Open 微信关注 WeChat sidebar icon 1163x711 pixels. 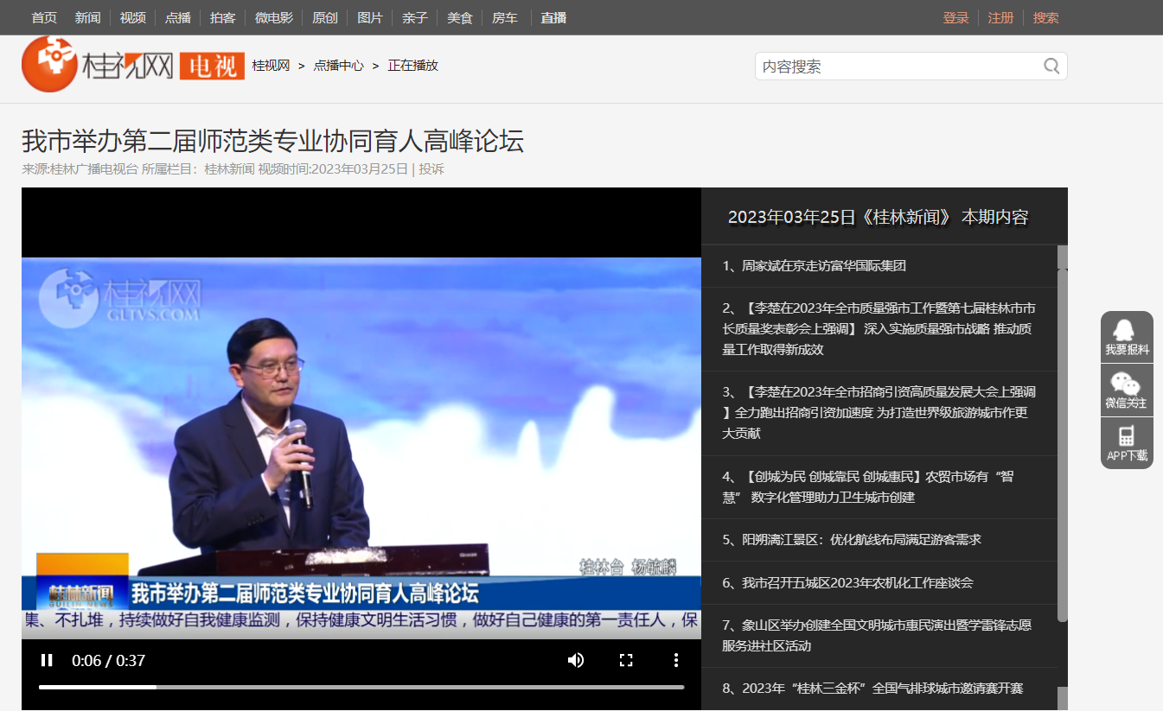[1126, 390]
